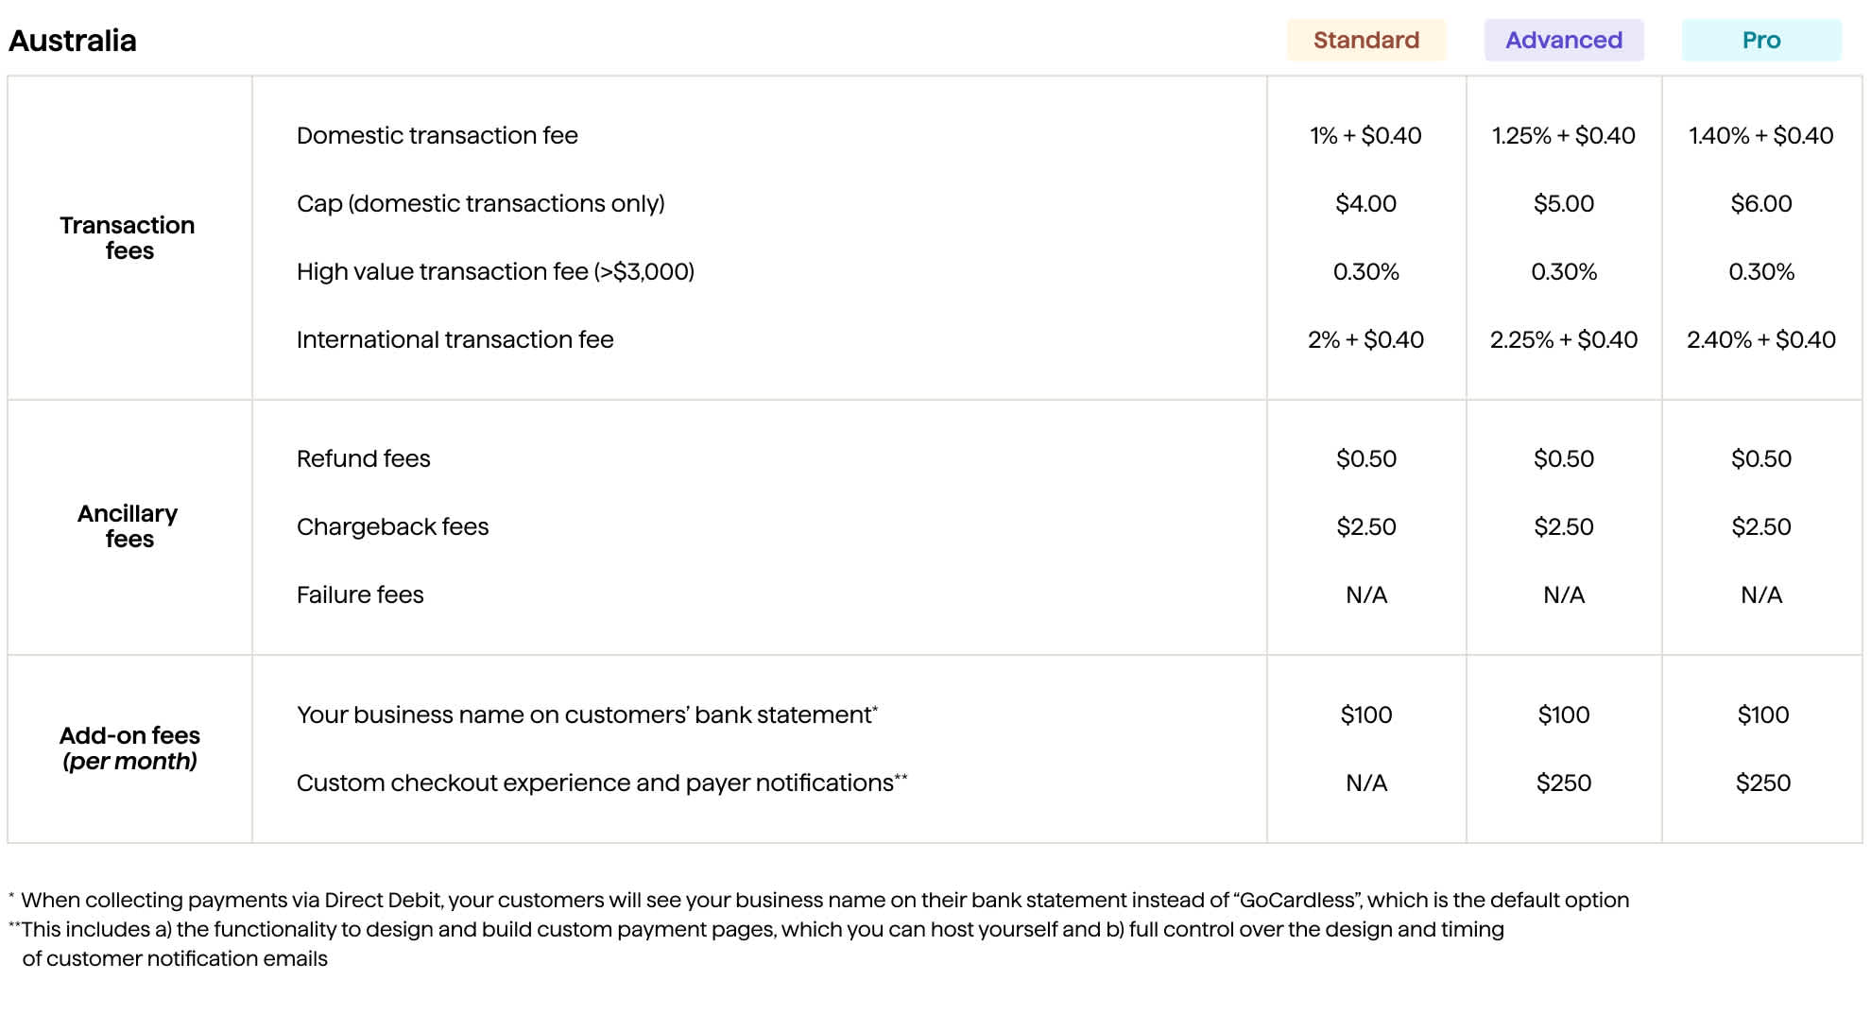
Task: Click the Standard plan label
Action: 1365,41
